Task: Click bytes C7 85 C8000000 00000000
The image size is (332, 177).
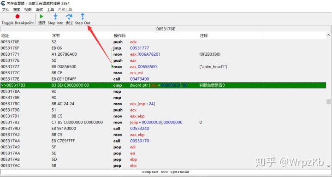Action: pyautogui.click(x=77, y=122)
